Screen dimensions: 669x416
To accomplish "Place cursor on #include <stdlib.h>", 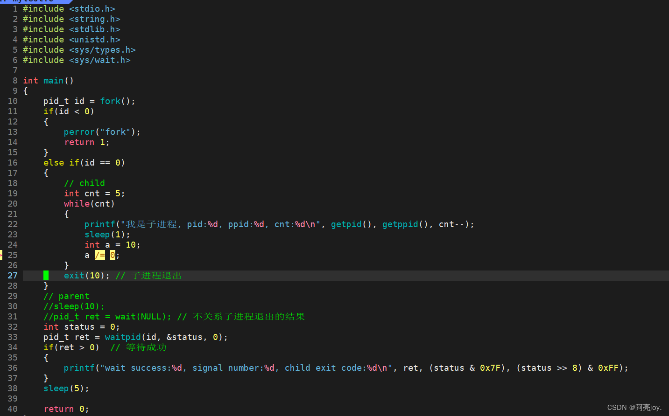I will tap(71, 29).
